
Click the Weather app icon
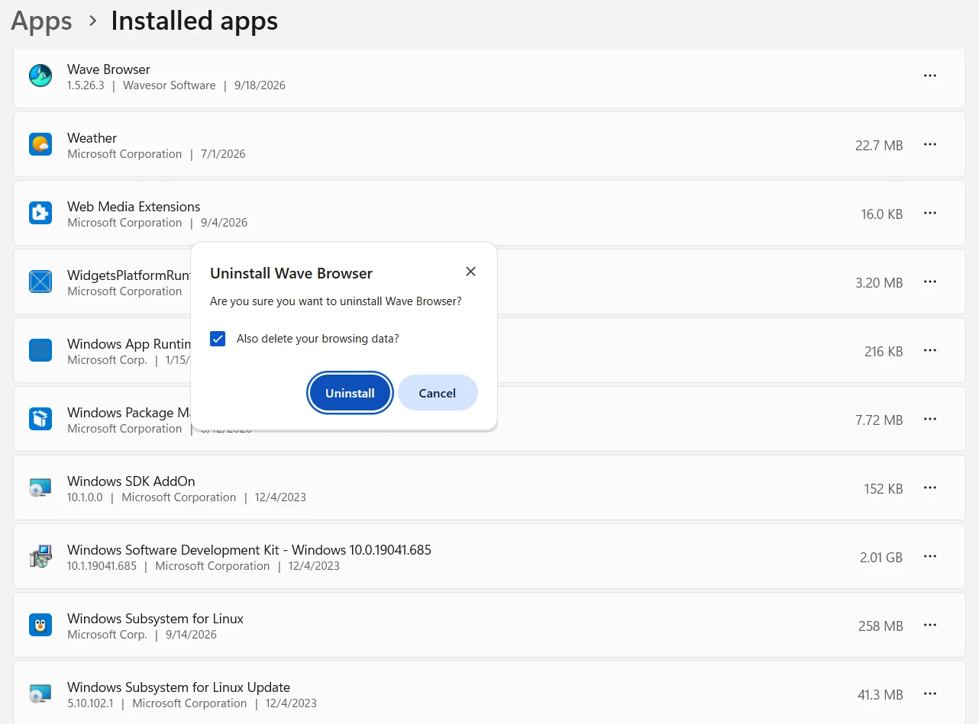pos(40,144)
